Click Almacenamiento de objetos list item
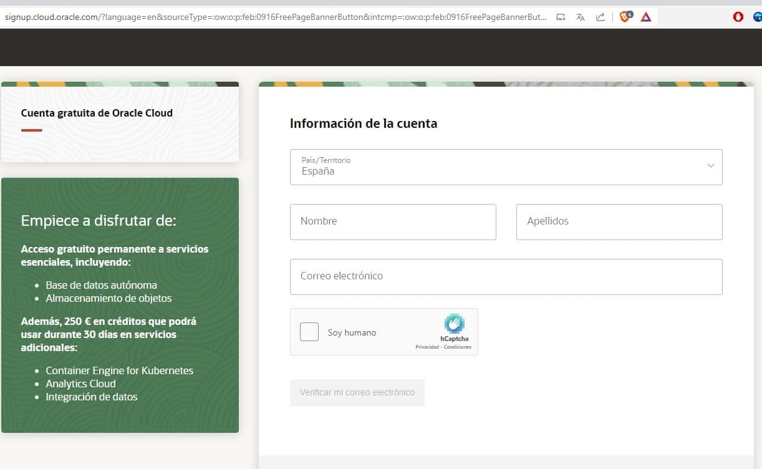This screenshot has height=469, width=762. [109, 298]
